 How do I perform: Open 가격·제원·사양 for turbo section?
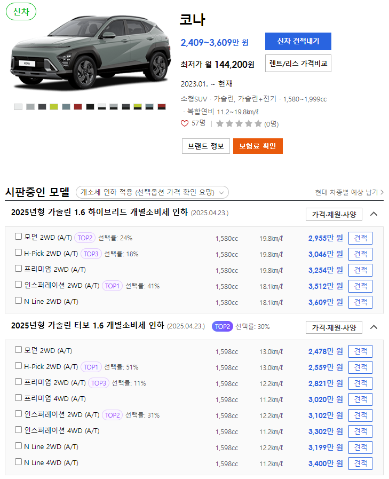tap(334, 327)
